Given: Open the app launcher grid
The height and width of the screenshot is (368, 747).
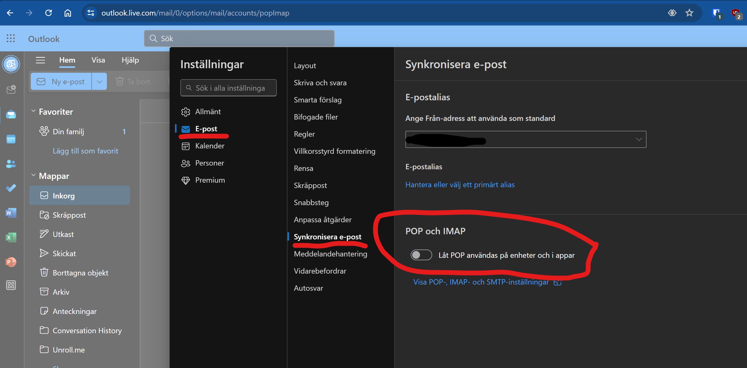Looking at the screenshot, I should (x=11, y=39).
